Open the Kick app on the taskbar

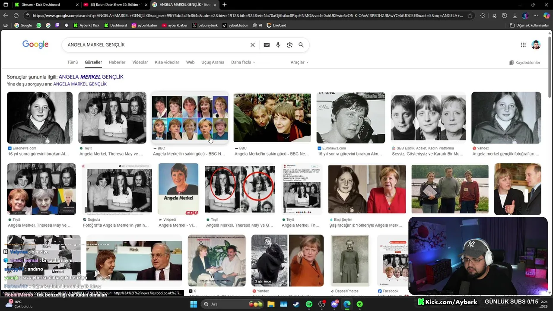pos(359,304)
